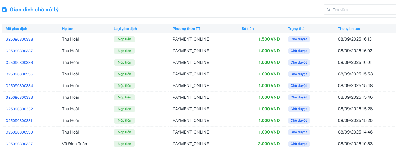Screen dimensions: 396x156
Task: Focus the Tìm kiếm search field
Action: coord(361,10)
